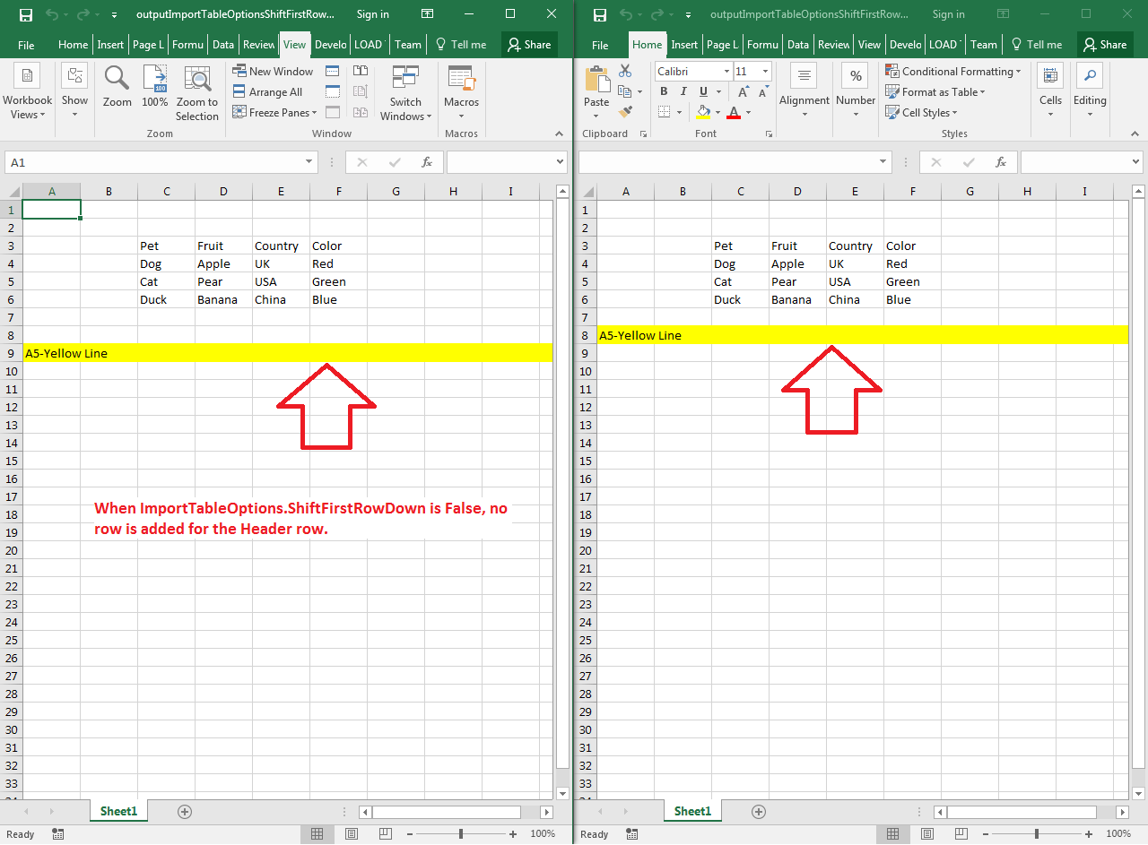Open the Calibri font dropdown
Viewport: 1148px width, 845px height.
(726, 71)
